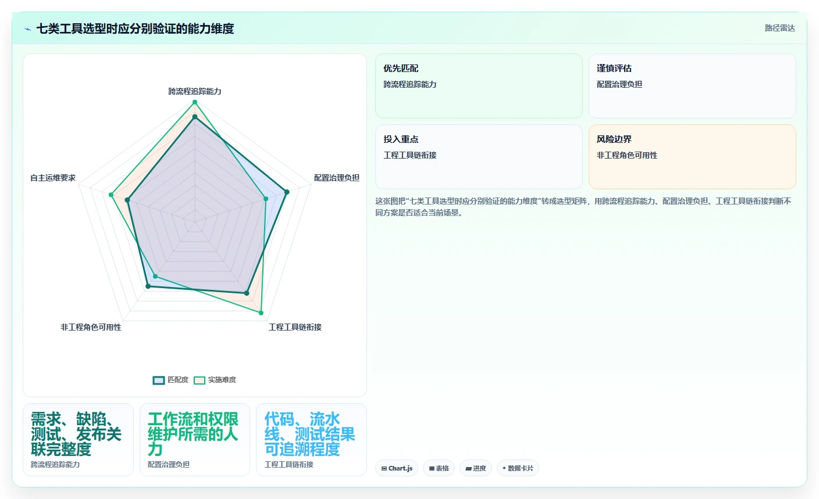
Task: Open the 优先匹配 card
Action: click(x=479, y=86)
